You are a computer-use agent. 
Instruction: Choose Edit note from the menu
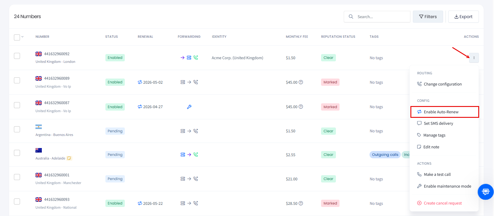(444, 147)
